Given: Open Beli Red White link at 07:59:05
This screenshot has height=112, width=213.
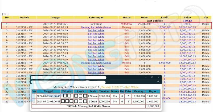Looking at the screenshot, I should click(96, 37).
